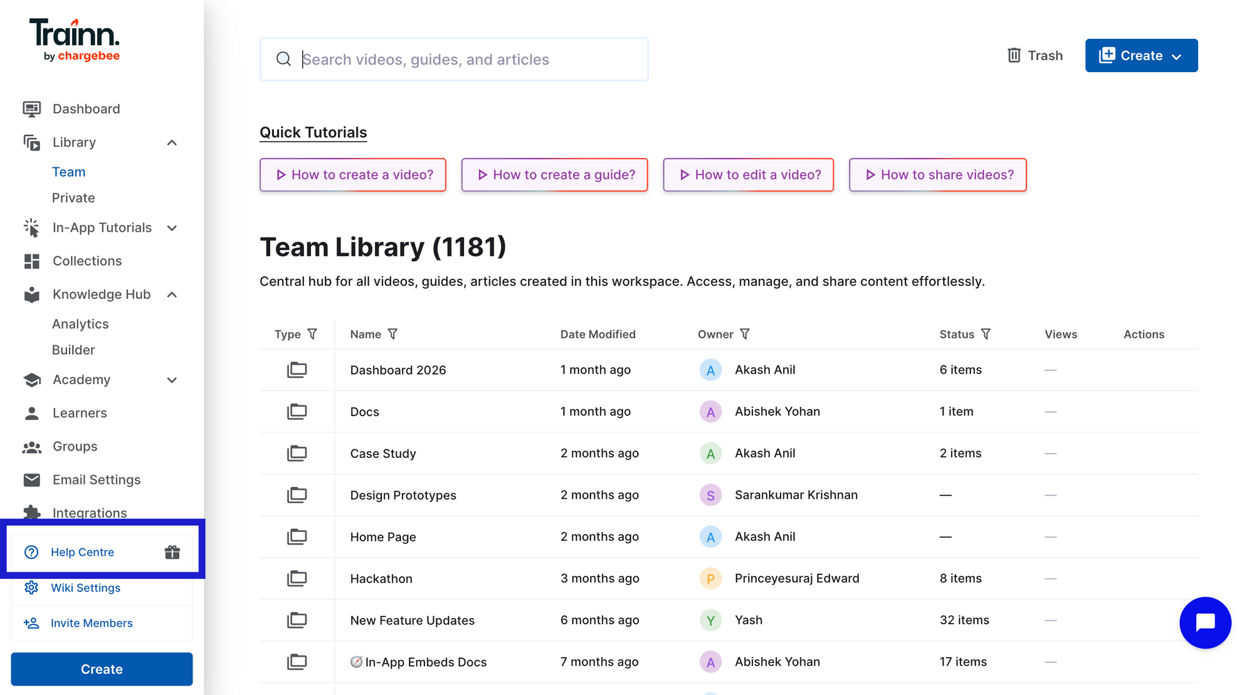Play 'How to create a guide?' tutorial
1254x695 pixels.
pos(554,175)
